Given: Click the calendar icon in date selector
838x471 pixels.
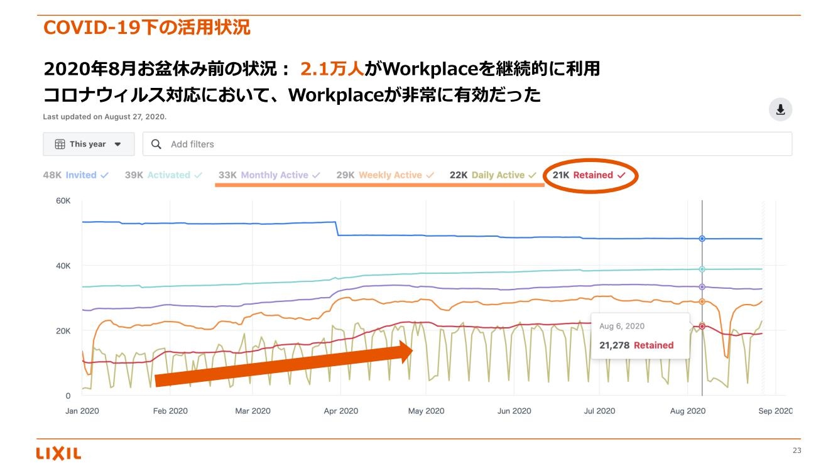Looking at the screenshot, I should coord(60,144).
